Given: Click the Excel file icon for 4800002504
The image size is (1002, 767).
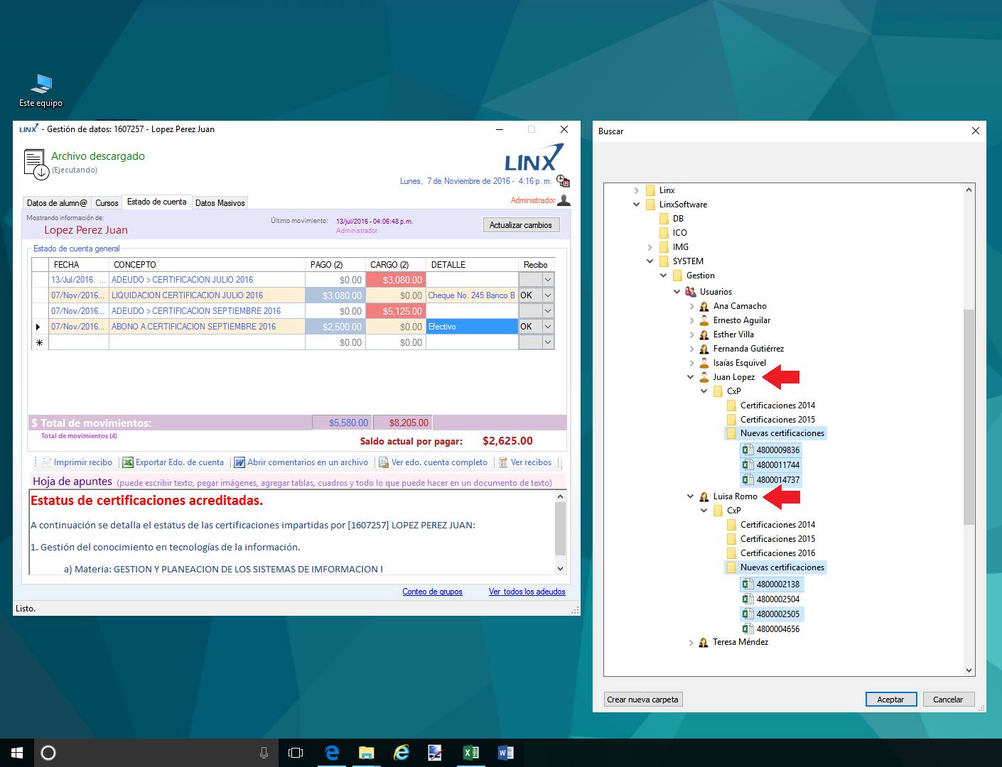Looking at the screenshot, I should pyautogui.click(x=748, y=599).
